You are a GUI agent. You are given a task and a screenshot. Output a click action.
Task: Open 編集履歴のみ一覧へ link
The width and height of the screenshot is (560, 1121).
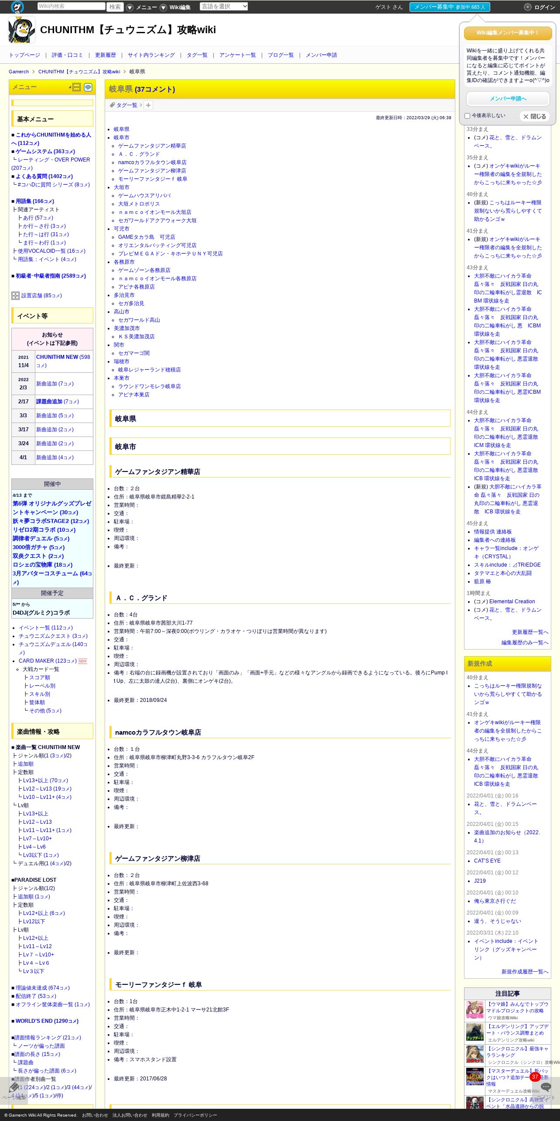pos(525,643)
